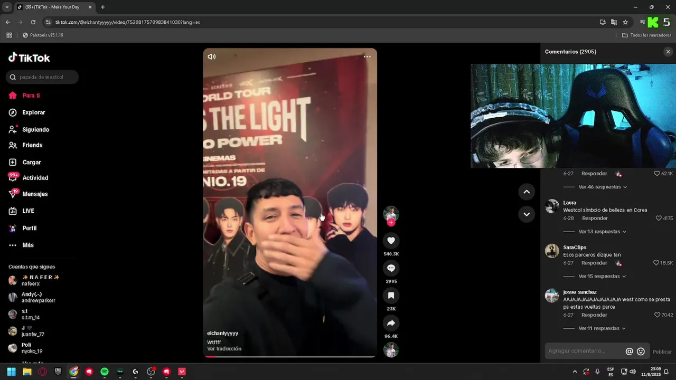Click the Chrome address bar URL

pyautogui.click(x=127, y=22)
